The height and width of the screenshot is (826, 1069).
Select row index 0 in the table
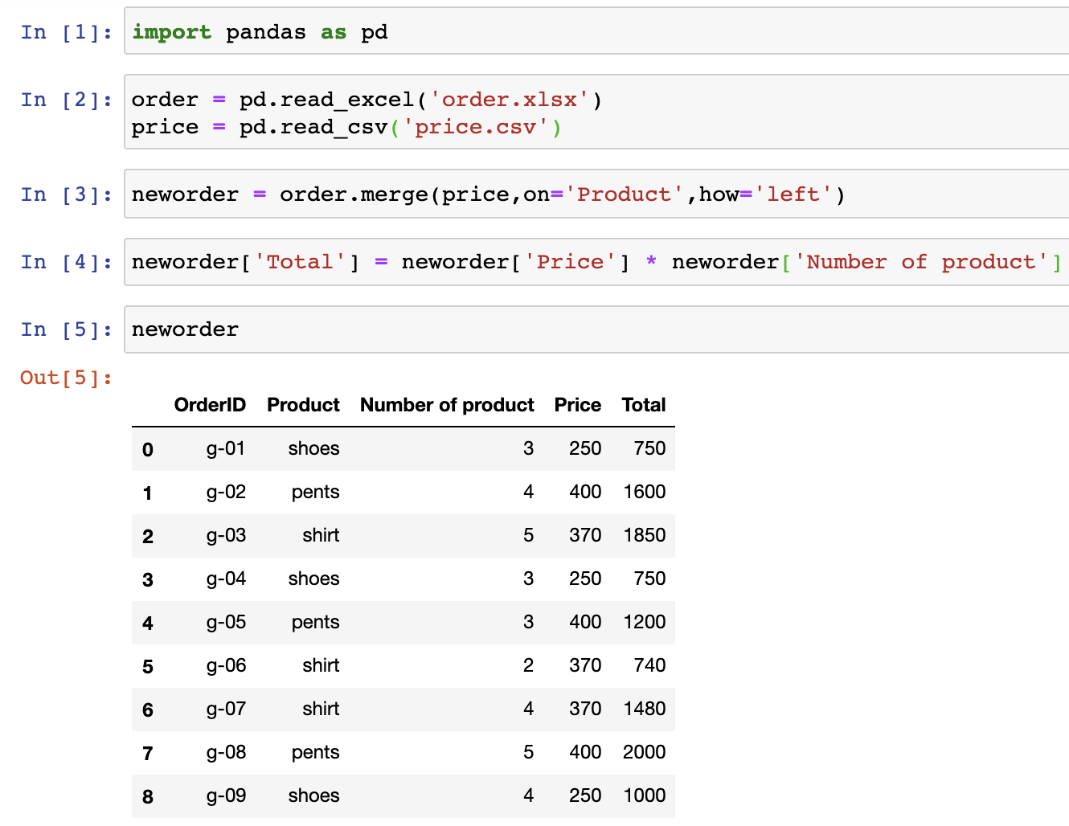(x=148, y=449)
